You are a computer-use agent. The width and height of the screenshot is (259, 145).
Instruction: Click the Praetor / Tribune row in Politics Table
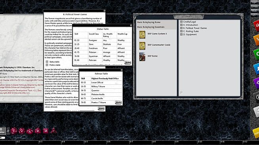101,102
